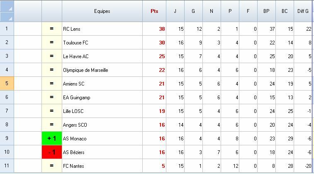Image resolution: width=314 pixels, height=174 pixels.
Task: Click the green +1 indicator for AS Monaco
Action: click(52, 138)
